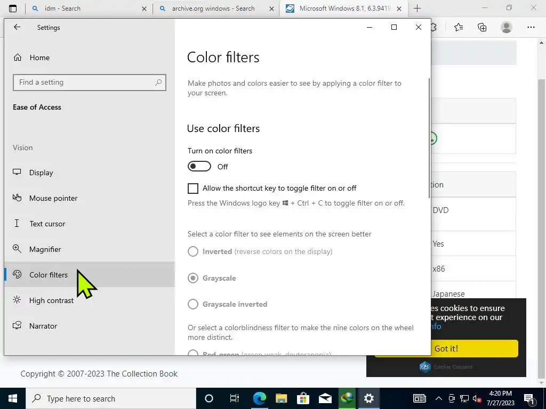
Task: Click the Vision section label
Action: pyautogui.click(x=22, y=148)
